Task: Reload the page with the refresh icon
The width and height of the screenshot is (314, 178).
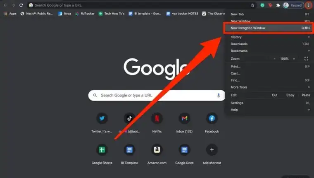Action: pyautogui.click(x=21, y=5)
